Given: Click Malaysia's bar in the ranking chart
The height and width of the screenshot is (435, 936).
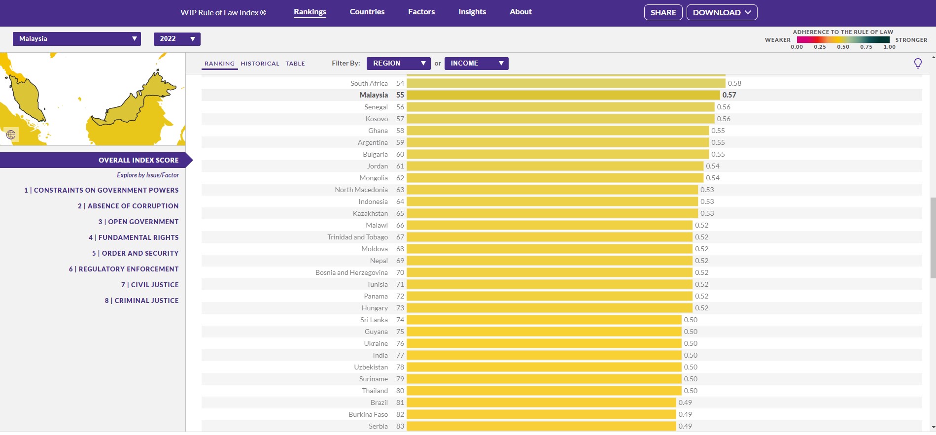Looking at the screenshot, I should (563, 95).
